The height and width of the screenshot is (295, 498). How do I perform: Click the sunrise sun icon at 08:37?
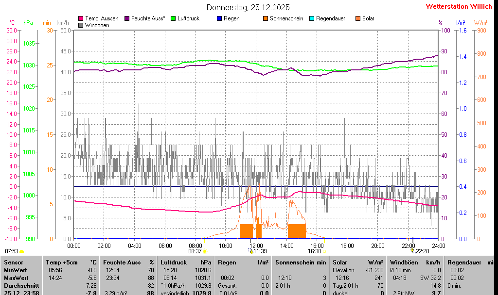[x=205, y=251]
